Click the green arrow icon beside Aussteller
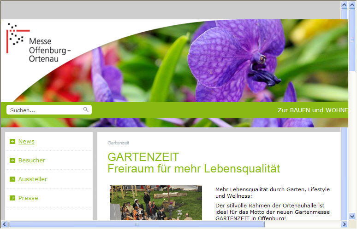The image size is (357, 229). [x=12, y=179]
